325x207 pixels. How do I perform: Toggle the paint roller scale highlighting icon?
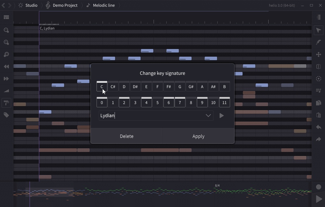coord(6,103)
